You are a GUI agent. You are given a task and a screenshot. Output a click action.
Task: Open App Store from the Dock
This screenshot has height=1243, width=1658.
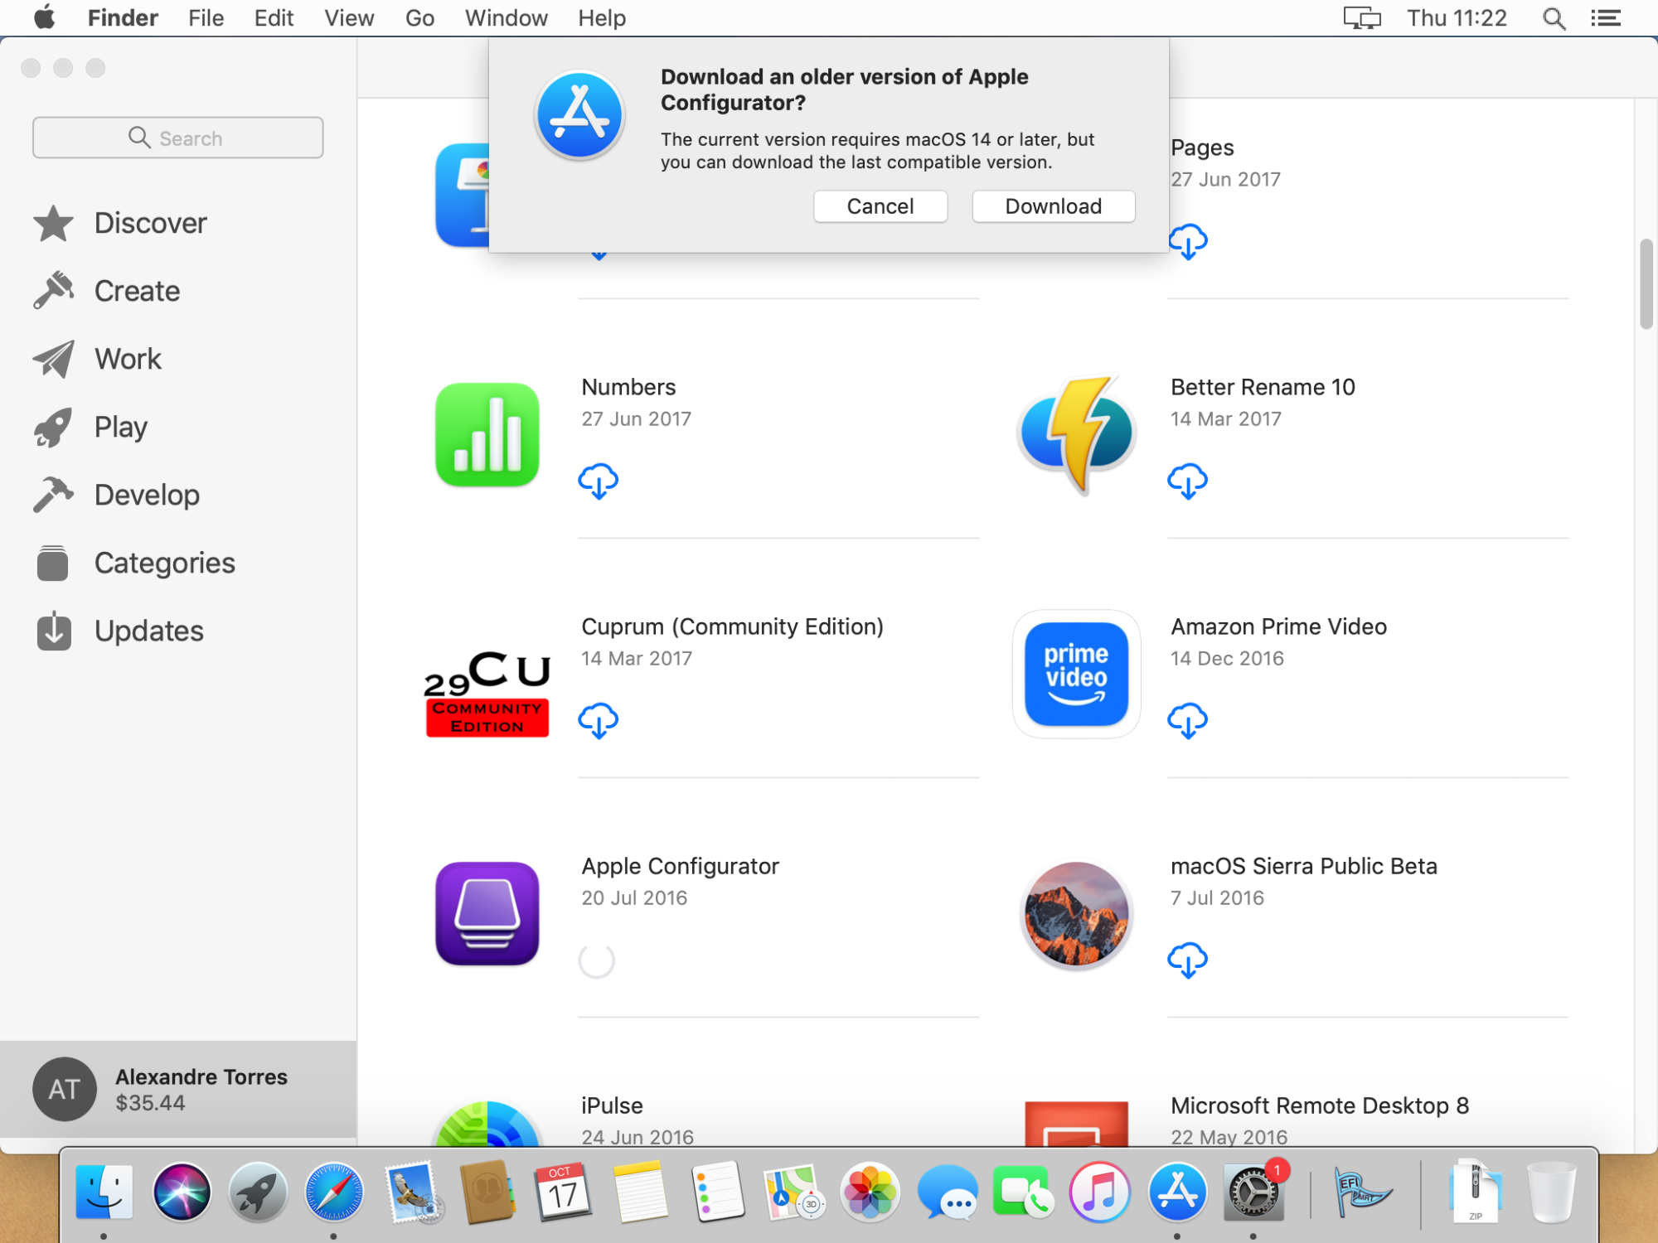point(1176,1192)
